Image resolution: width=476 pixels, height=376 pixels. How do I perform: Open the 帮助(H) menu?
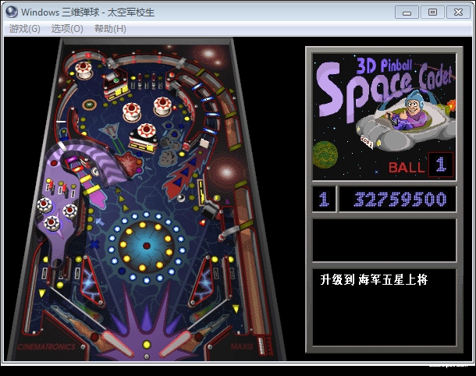click(x=110, y=29)
